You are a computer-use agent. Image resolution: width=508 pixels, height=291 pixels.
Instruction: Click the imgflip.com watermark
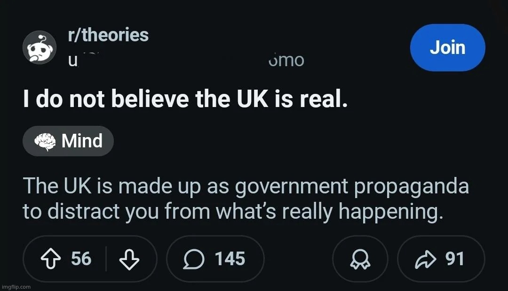[x=16, y=286]
